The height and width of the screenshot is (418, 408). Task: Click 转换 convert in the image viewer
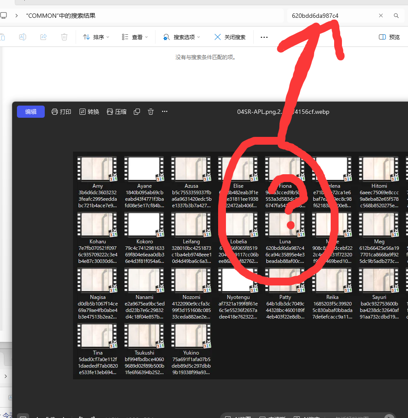pos(89,112)
